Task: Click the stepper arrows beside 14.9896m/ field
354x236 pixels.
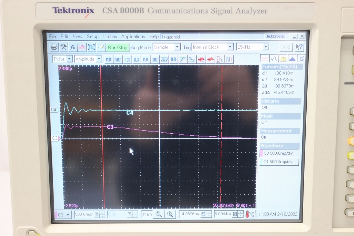Action: 209,214
